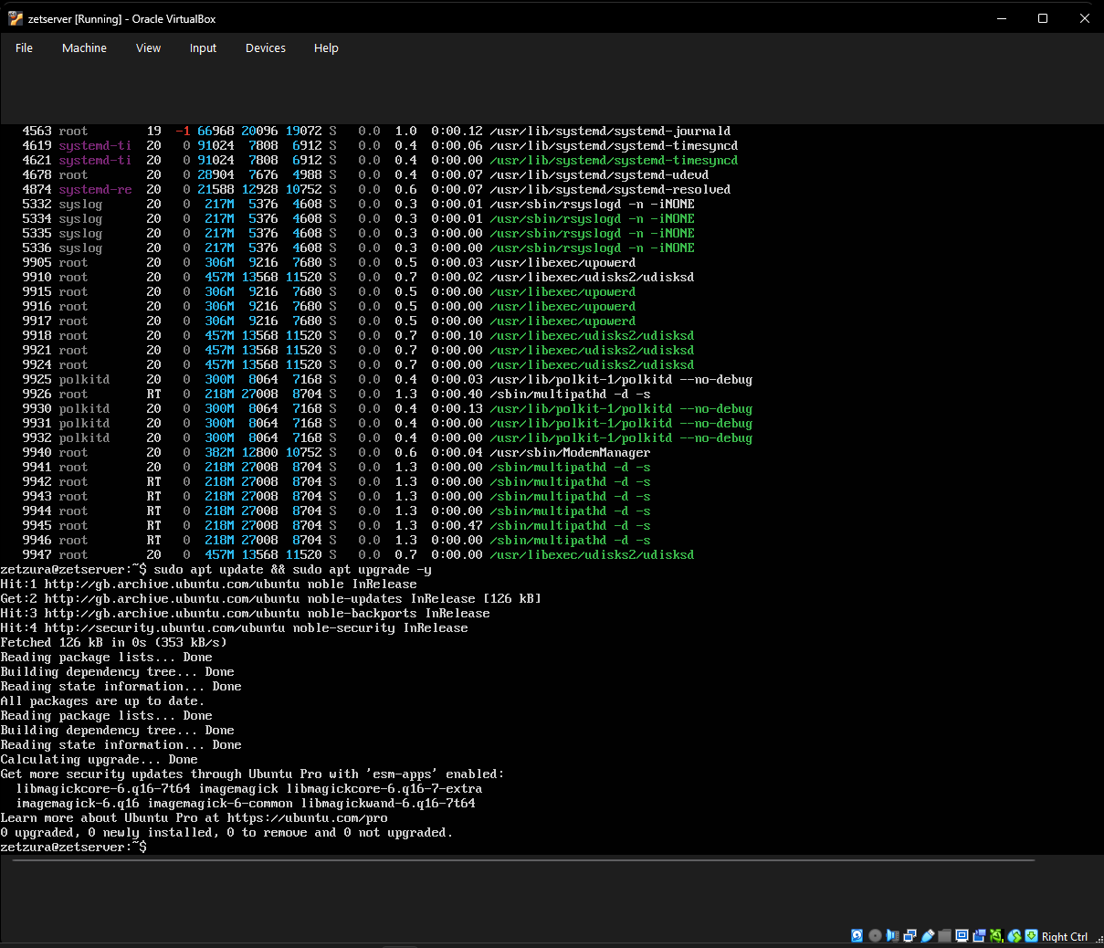Viewport: 1104px width, 948px height.
Task: Click the shared folders status icon
Action: click(x=945, y=935)
